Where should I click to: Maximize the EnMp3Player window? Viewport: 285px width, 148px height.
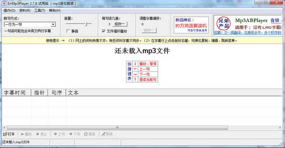coord(266,2)
